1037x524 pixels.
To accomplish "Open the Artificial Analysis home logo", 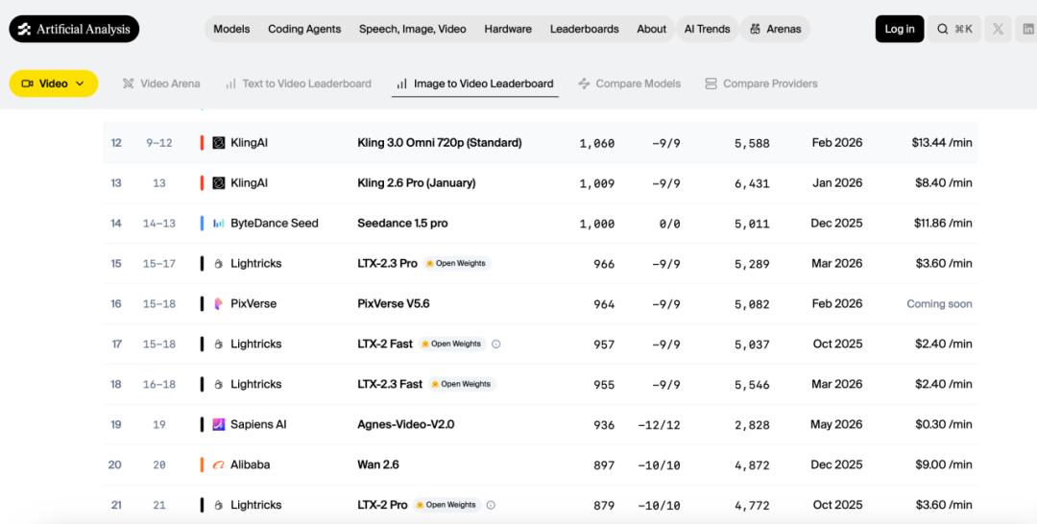I will [x=74, y=29].
